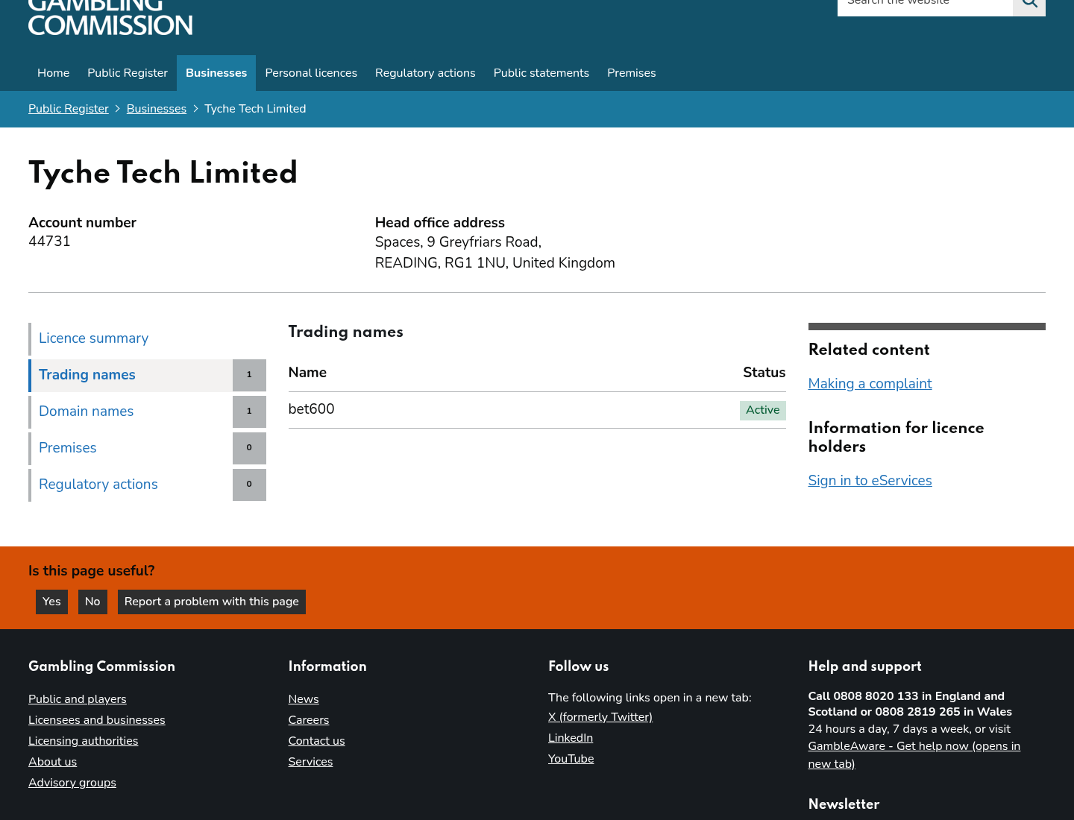Open the Home nav item
Image resolution: width=1074 pixels, height=820 pixels.
click(54, 73)
